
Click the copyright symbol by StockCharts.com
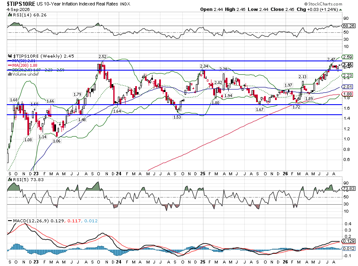(x=306, y=4)
